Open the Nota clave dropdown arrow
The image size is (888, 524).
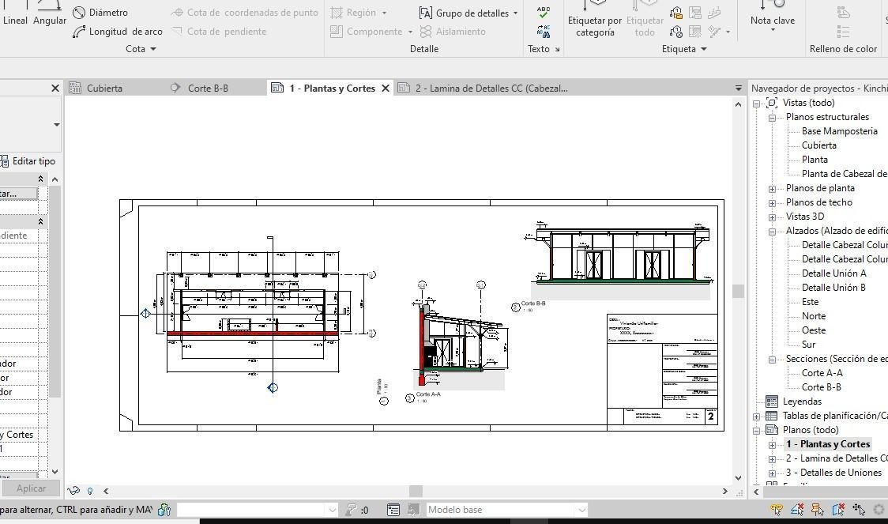coord(773,29)
